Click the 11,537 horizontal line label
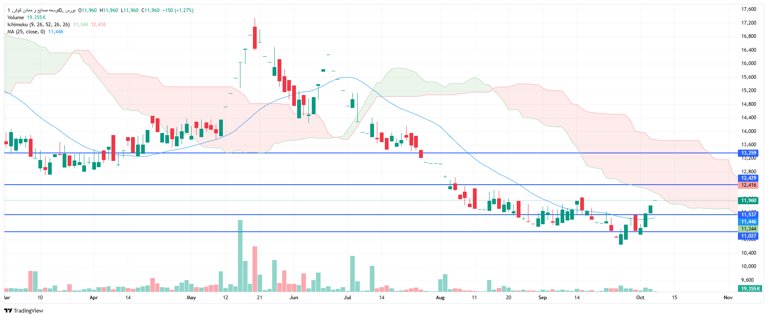768x318 pixels. pyautogui.click(x=748, y=215)
